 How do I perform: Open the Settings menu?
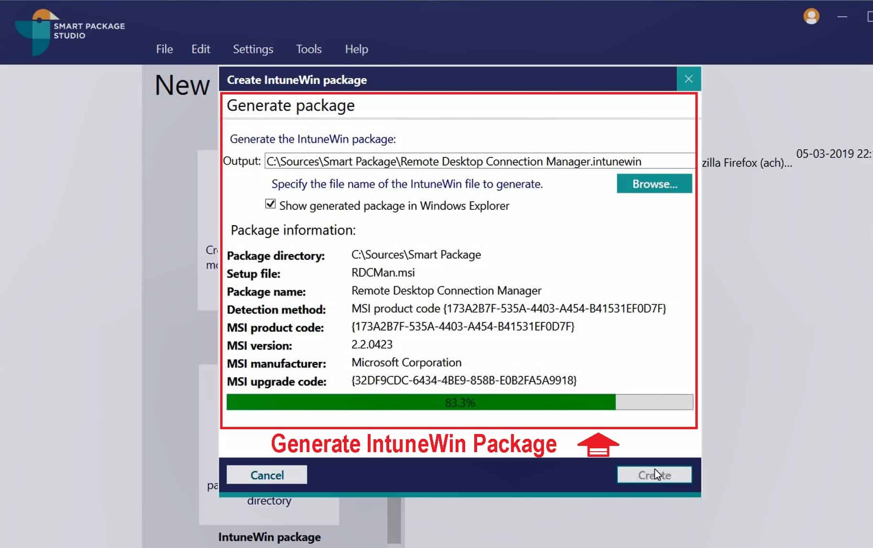click(253, 49)
